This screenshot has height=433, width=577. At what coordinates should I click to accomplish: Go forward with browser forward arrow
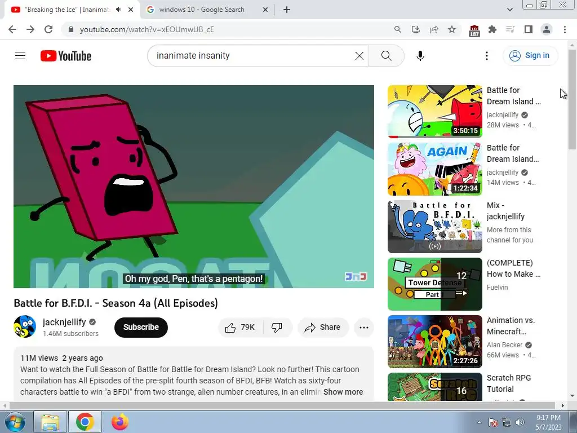click(30, 29)
